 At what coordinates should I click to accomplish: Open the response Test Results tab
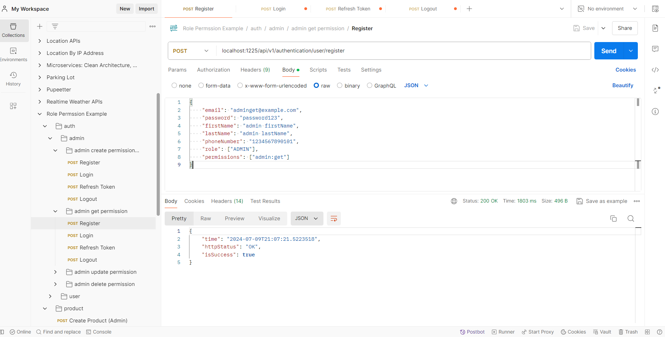click(x=265, y=201)
